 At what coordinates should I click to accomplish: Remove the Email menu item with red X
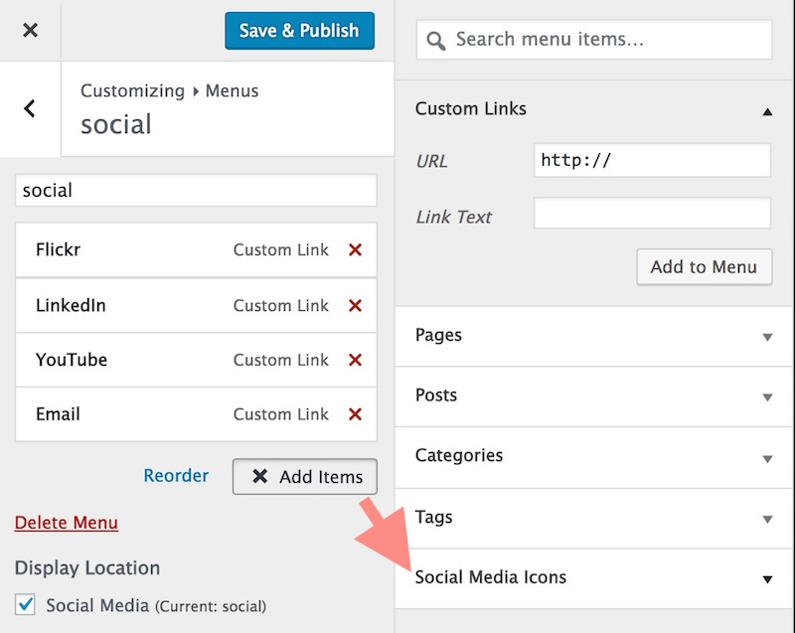point(355,414)
